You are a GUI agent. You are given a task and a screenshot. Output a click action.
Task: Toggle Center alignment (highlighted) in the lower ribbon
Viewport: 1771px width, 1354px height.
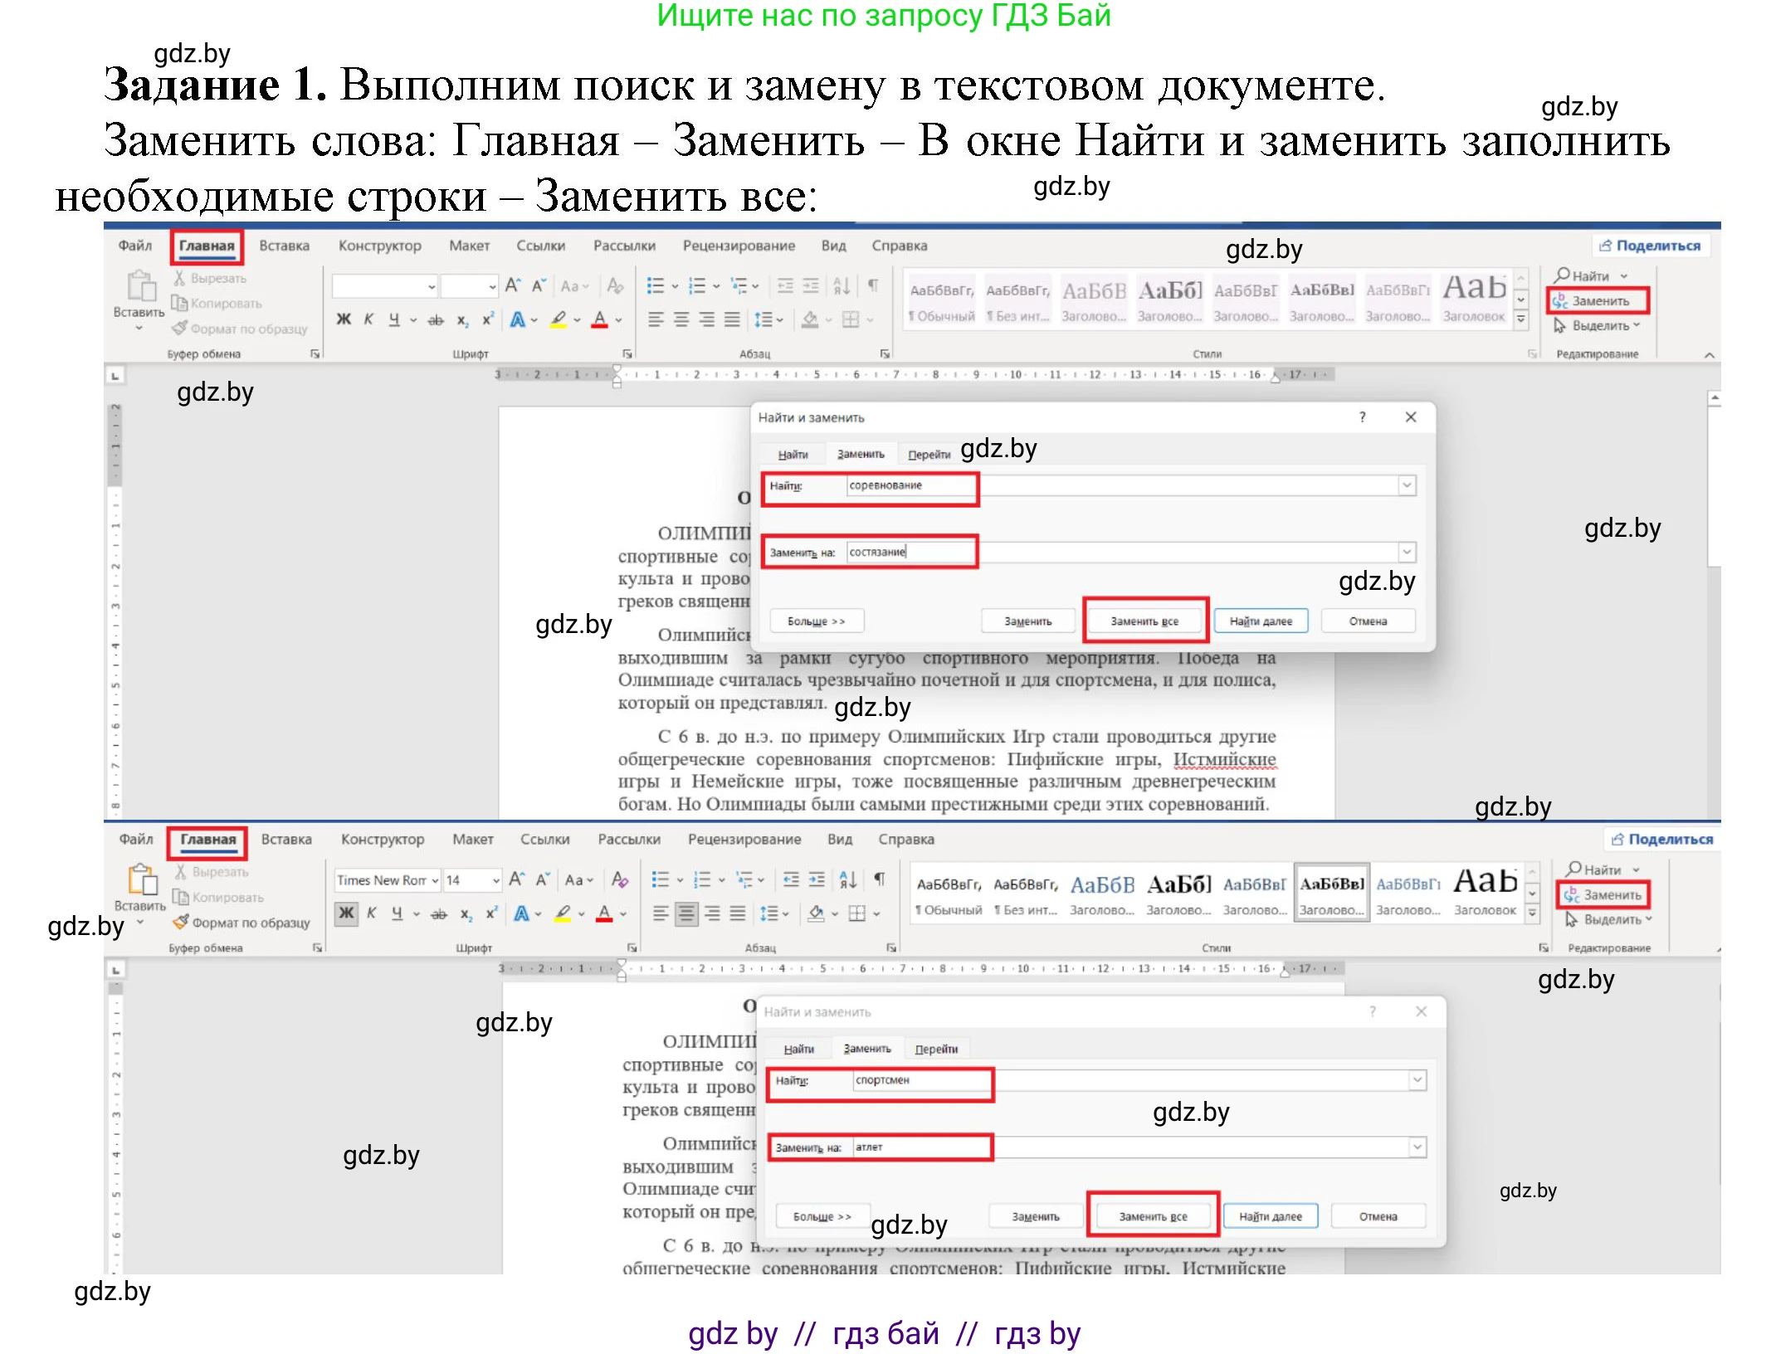686,914
